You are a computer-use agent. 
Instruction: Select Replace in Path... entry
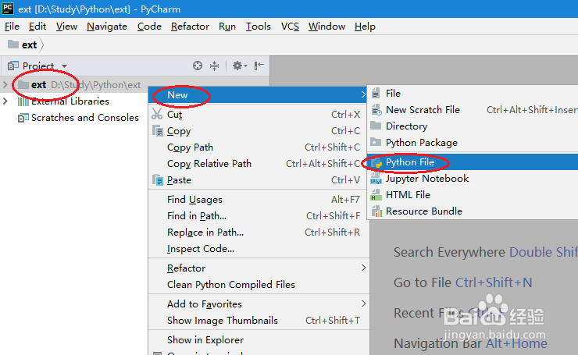[259, 233]
